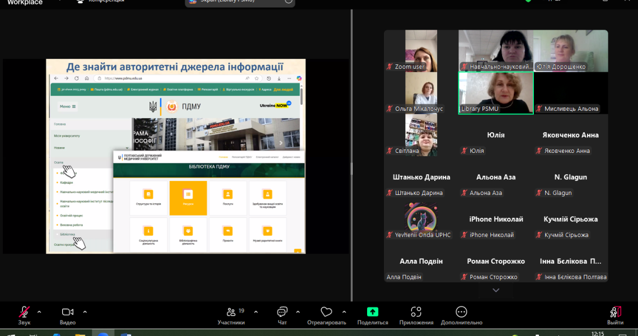Open the Дополнительно more options menu
Image resolution: width=638 pixels, height=336 pixels.
point(461,316)
